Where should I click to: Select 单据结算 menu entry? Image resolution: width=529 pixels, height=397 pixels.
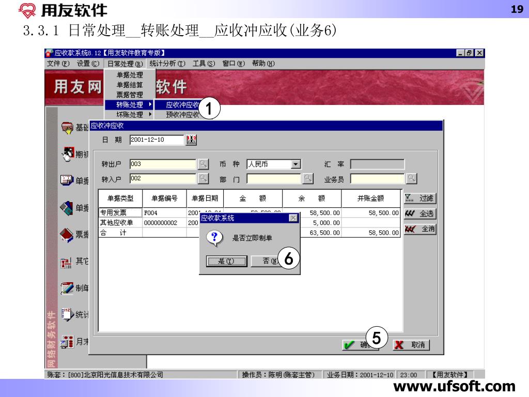click(130, 85)
